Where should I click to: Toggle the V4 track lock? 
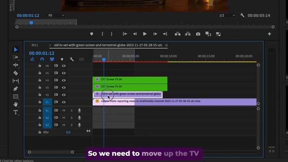(x=40, y=80)
